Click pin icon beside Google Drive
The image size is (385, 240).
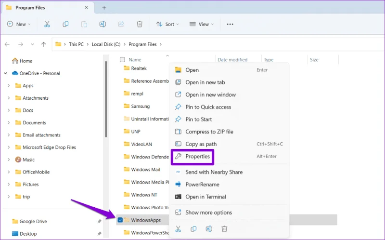pos(99,221)
